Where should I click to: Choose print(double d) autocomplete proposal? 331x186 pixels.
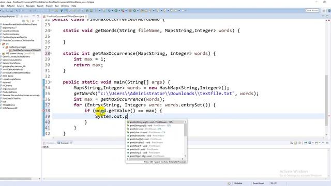pyautogui.click(x=155, y=143)
